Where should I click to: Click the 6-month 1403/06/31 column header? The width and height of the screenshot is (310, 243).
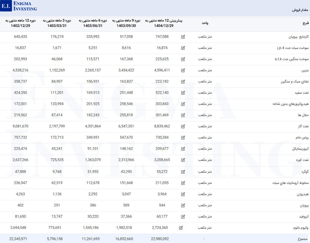coord(93,23)
